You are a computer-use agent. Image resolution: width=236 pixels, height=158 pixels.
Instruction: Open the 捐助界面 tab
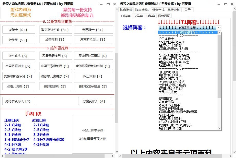pos(164,16)
